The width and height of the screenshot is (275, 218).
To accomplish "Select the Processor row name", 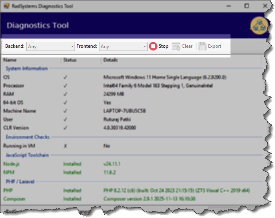I will click(14, 86).
